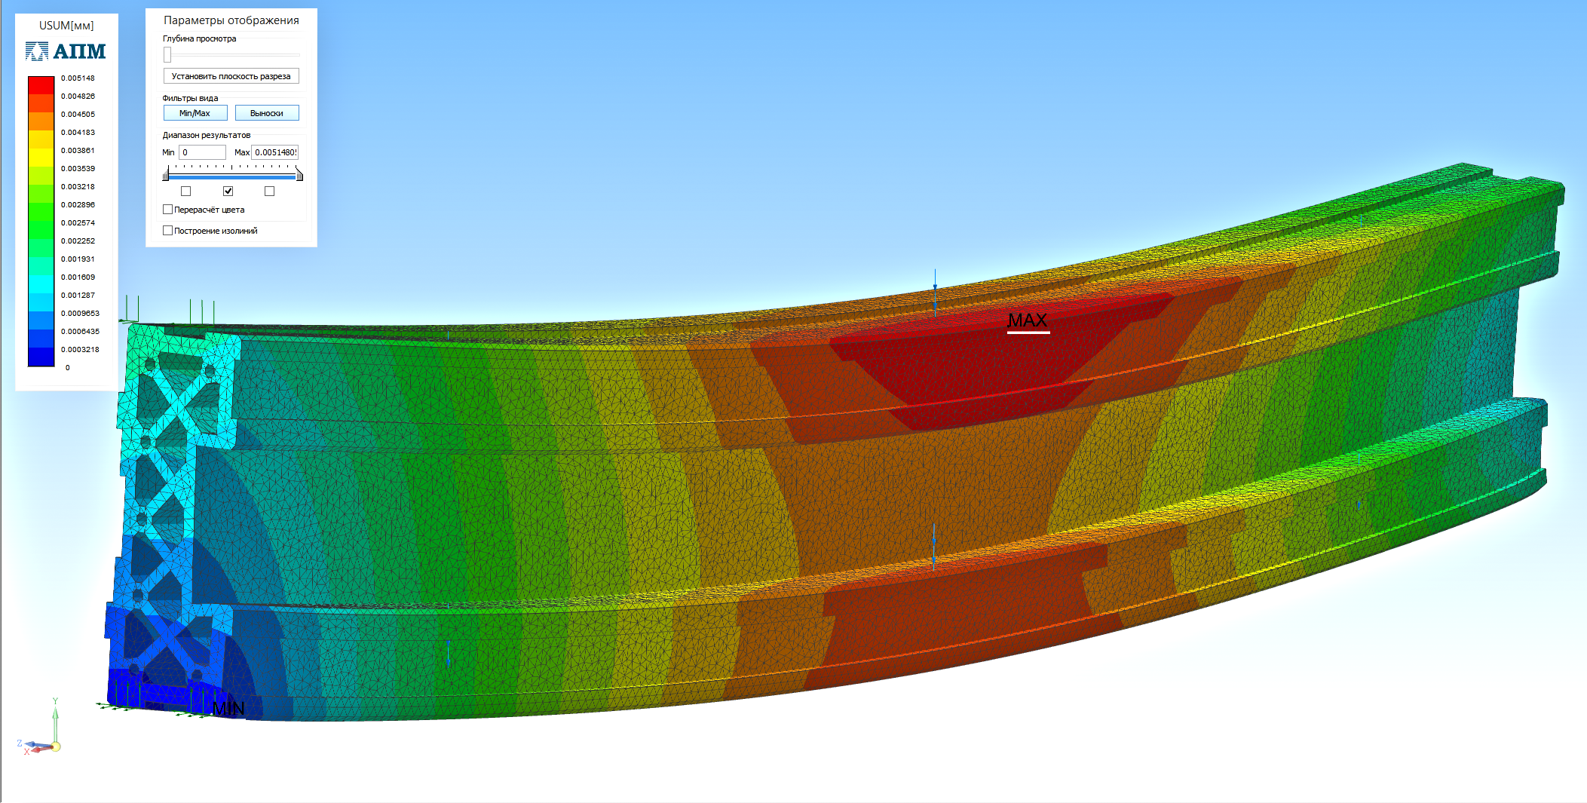The image size is (1587, 803).
Task: Click legend value 0.003861
Action: click(78, 151)
